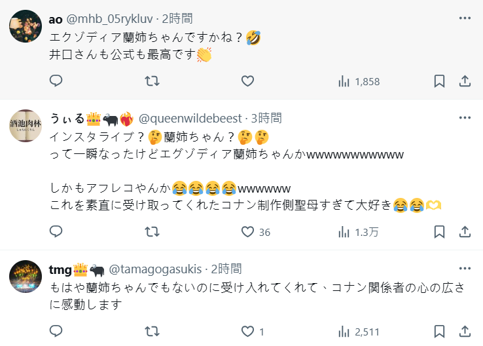Image resolution: width=483 pixels, height=346 pixels.
Task: Share the tweet by tmg
Action: pos(465,332)
